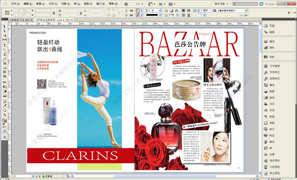Open the 字符样式 (Character Styles) panel
297x180 pixels.
point(272,72)
